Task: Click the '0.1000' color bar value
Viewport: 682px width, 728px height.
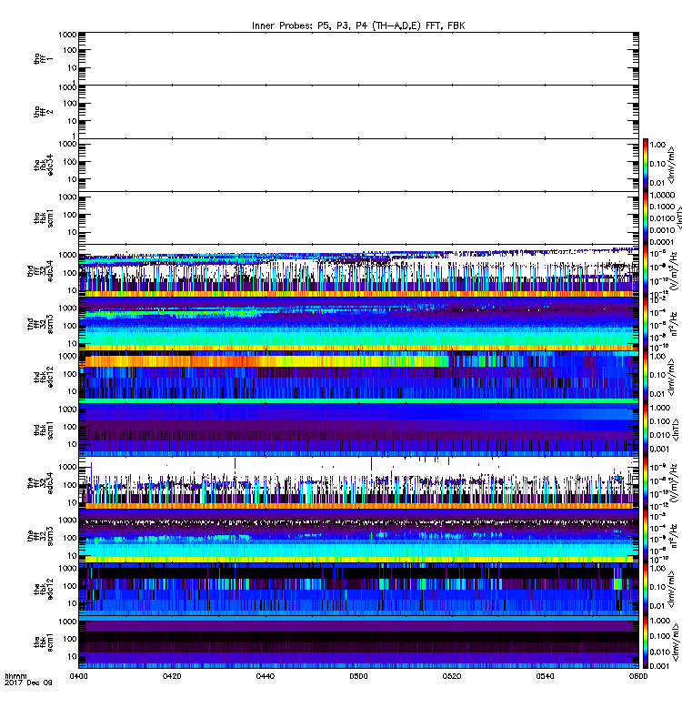Action: [x=662, y=207]
